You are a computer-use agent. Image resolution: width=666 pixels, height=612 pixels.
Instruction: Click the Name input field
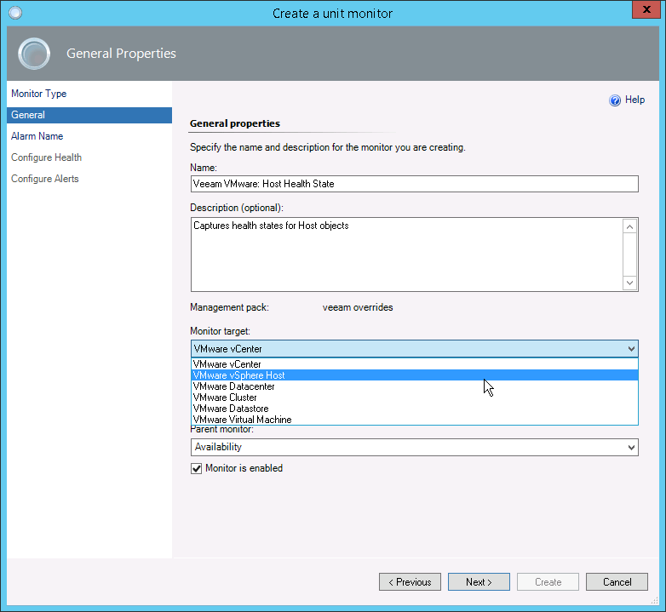coord(414,184)
